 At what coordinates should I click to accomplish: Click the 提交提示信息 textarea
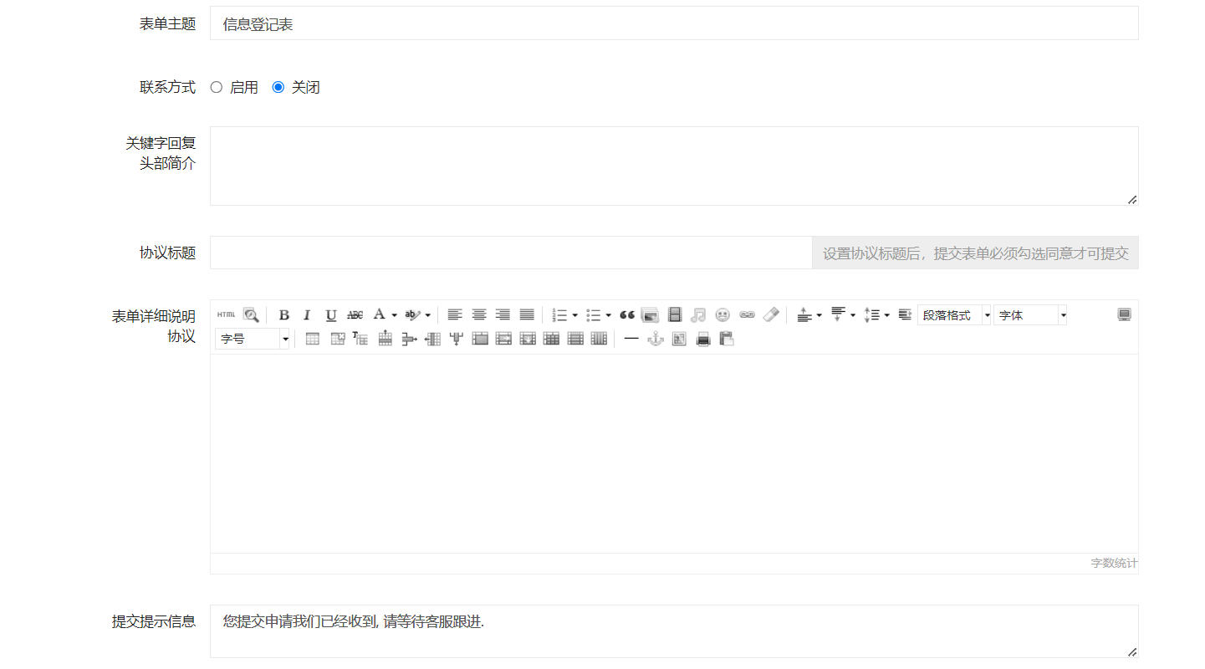pyautogui.click(x=674, y=631)
